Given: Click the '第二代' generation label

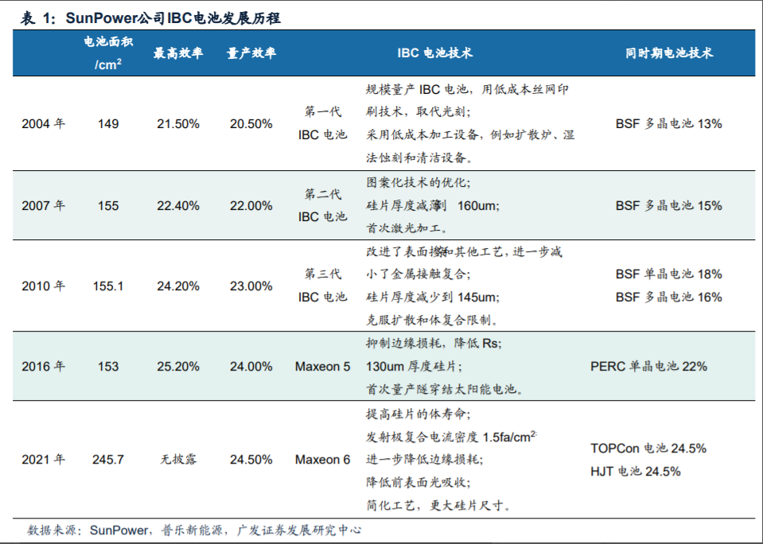Looking at the screenshot, I should pyautogui.click(x=322, y=193).
